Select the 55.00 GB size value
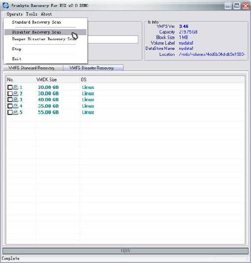 48,112
